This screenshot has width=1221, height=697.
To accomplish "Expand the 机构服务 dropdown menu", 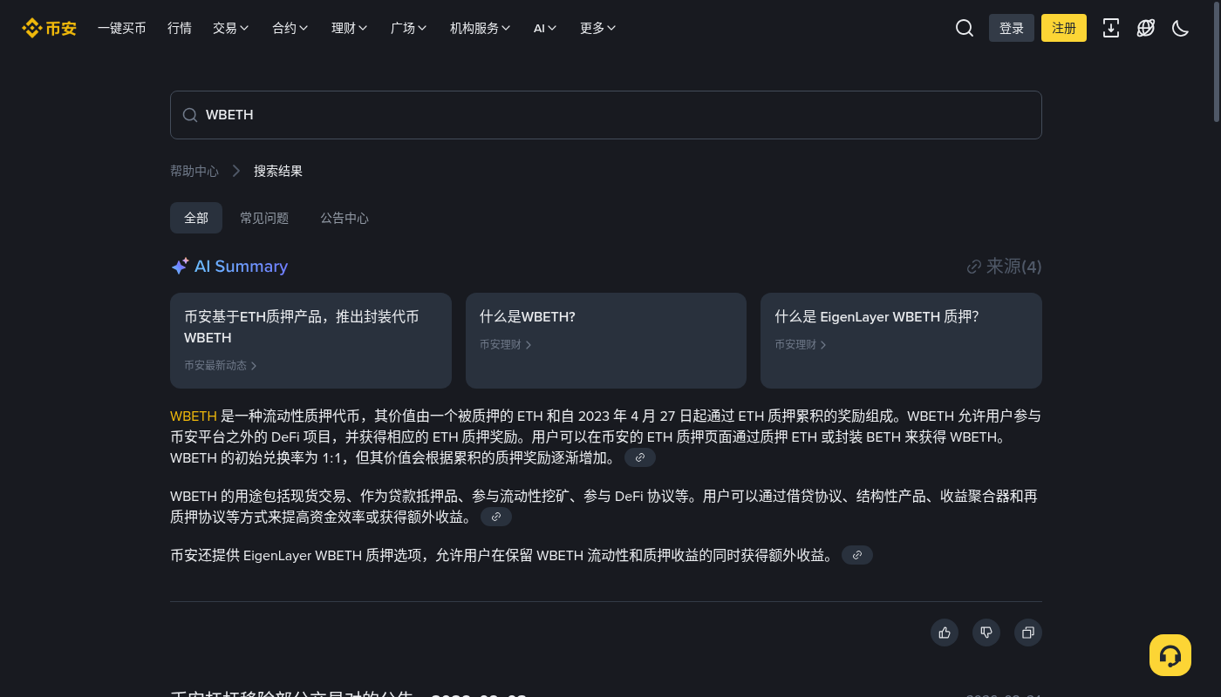I will click(481, 28).
